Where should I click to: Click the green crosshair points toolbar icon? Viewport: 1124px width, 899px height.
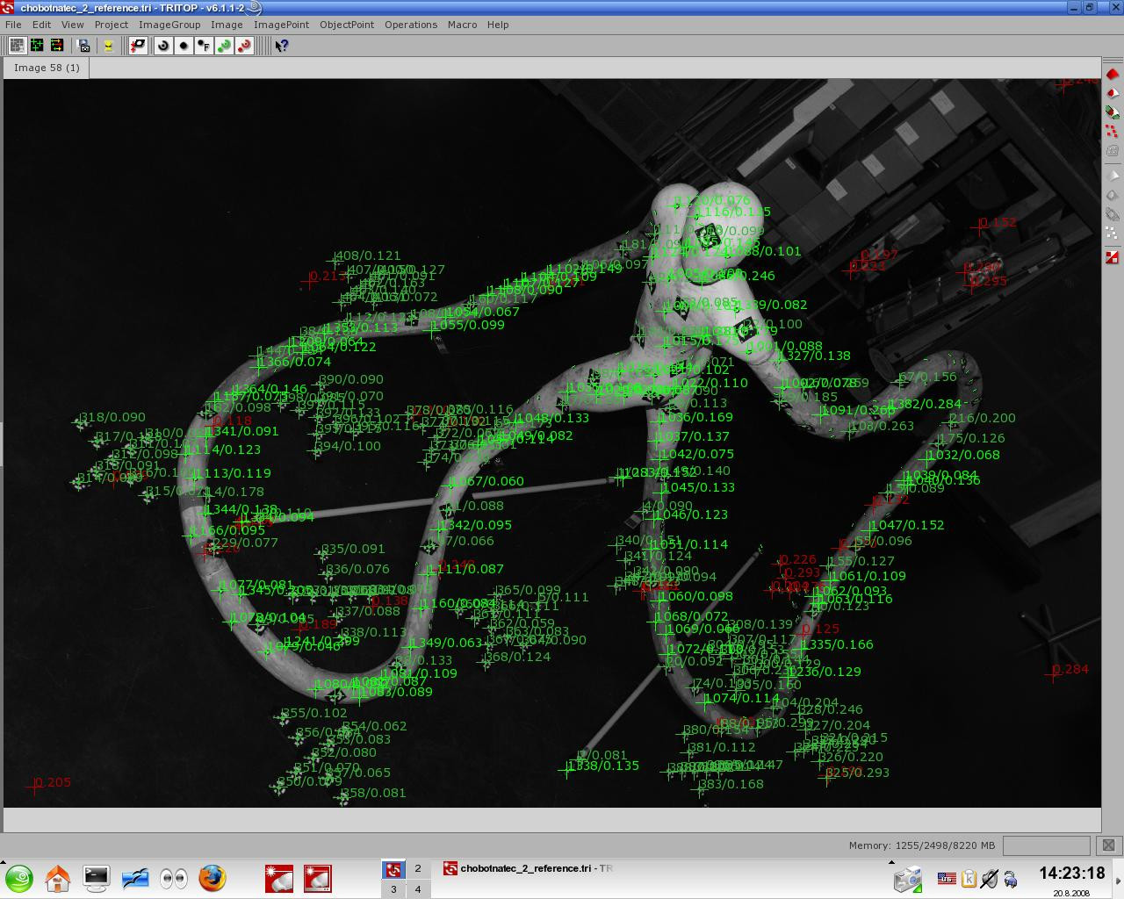point(37,46)
